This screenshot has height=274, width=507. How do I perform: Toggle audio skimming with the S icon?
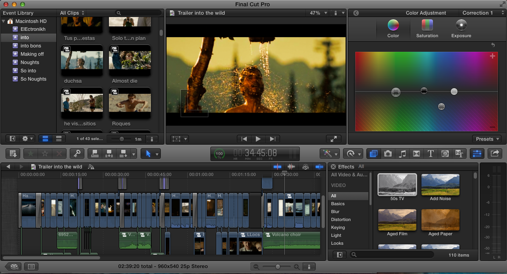click(305, 167)
